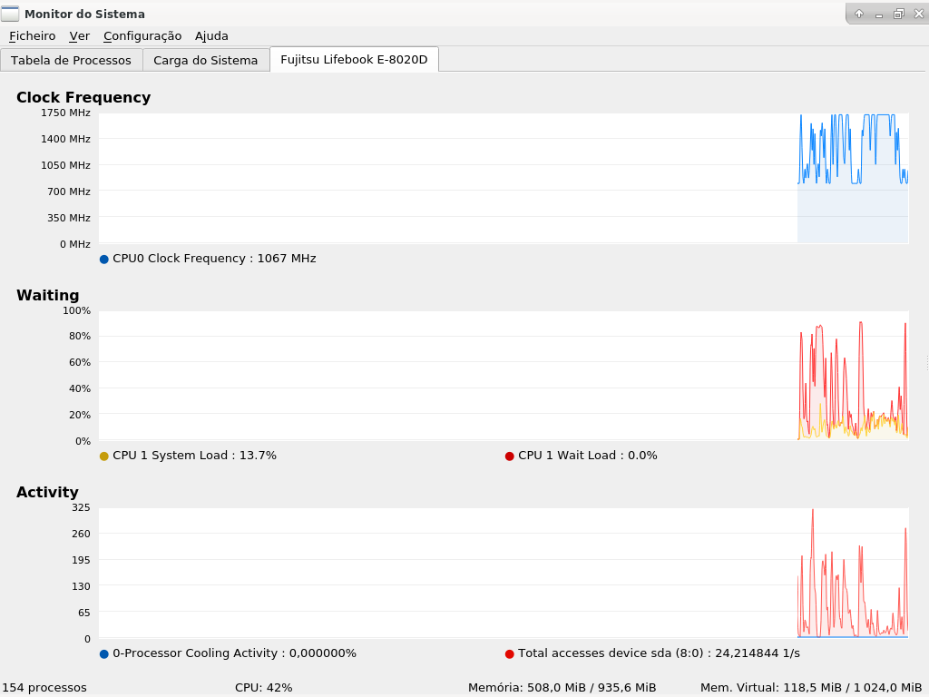This screenshot has height=697, width=929.
Task: Click 0-Processor Cooling Activity label
Action: [235, 653]
